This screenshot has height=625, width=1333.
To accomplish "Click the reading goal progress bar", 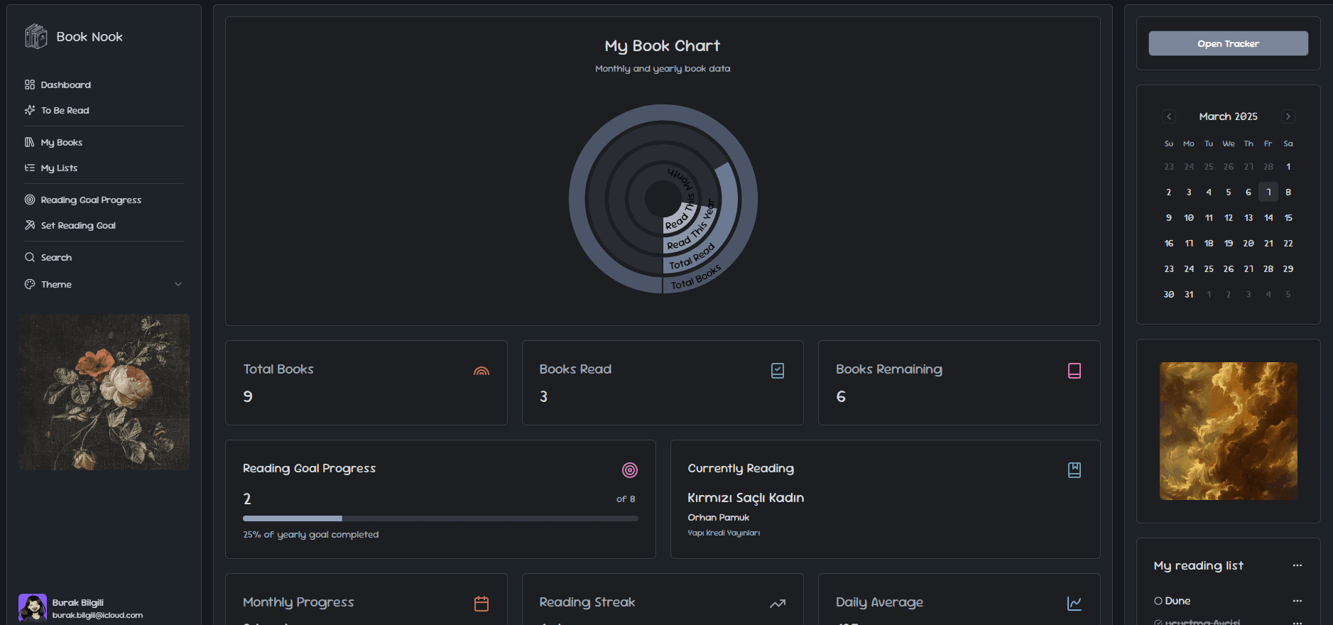I will tap(440, 518).
